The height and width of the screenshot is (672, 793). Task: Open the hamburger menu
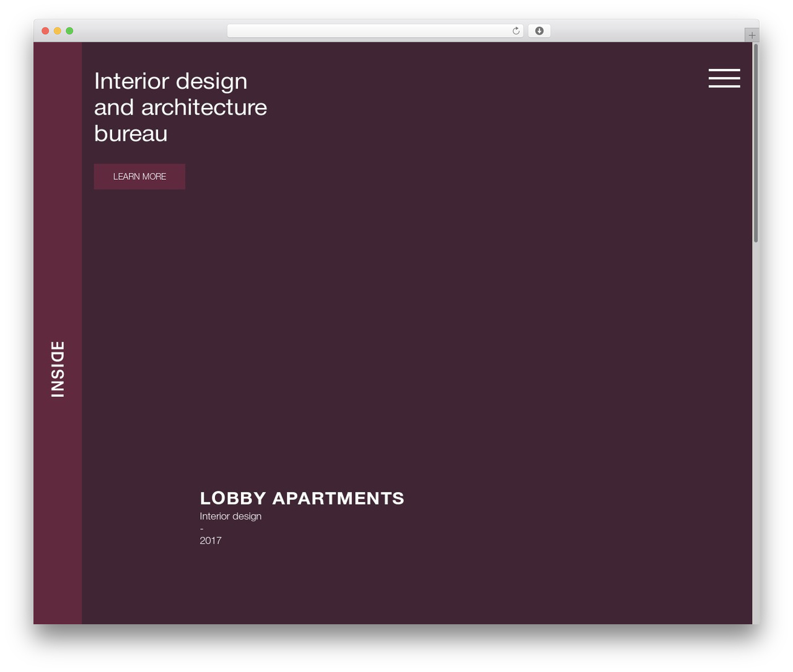coord(724,78)
